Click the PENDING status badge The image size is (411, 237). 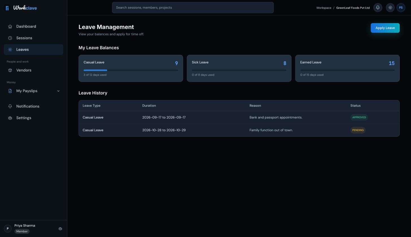tap(358, 130)
